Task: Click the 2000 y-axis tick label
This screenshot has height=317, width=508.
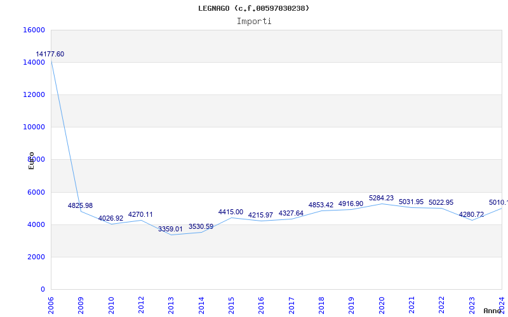Action: [x=36, y=257]
